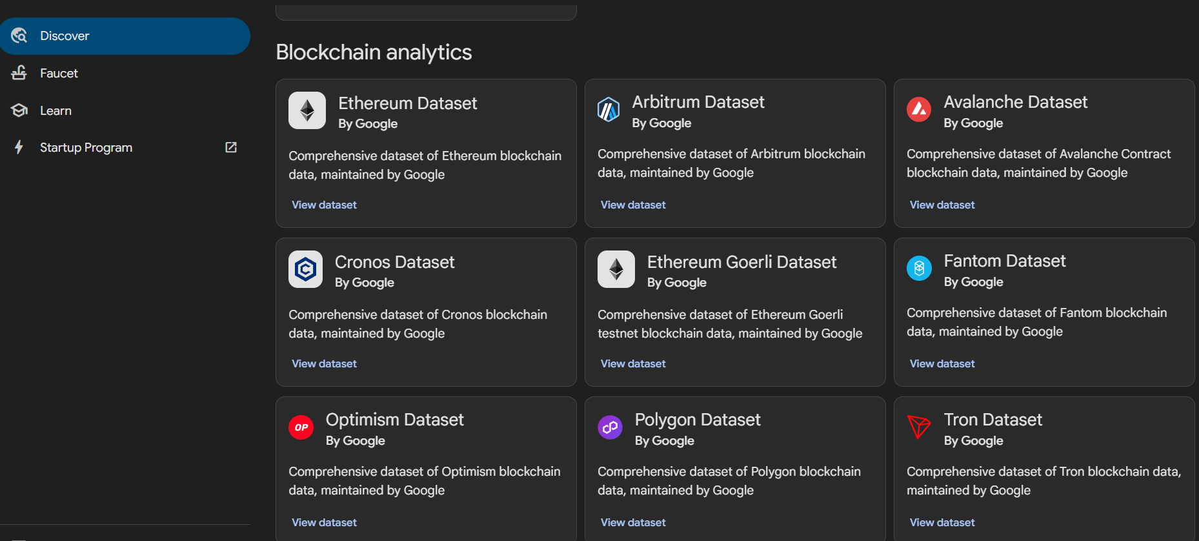Screen dimensions: 1199x541
Task: Click the Blockchain analytics heading
Action: (x=374, y=52)
